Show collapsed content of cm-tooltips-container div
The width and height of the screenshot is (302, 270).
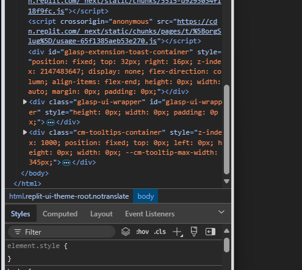coord(67,163)
